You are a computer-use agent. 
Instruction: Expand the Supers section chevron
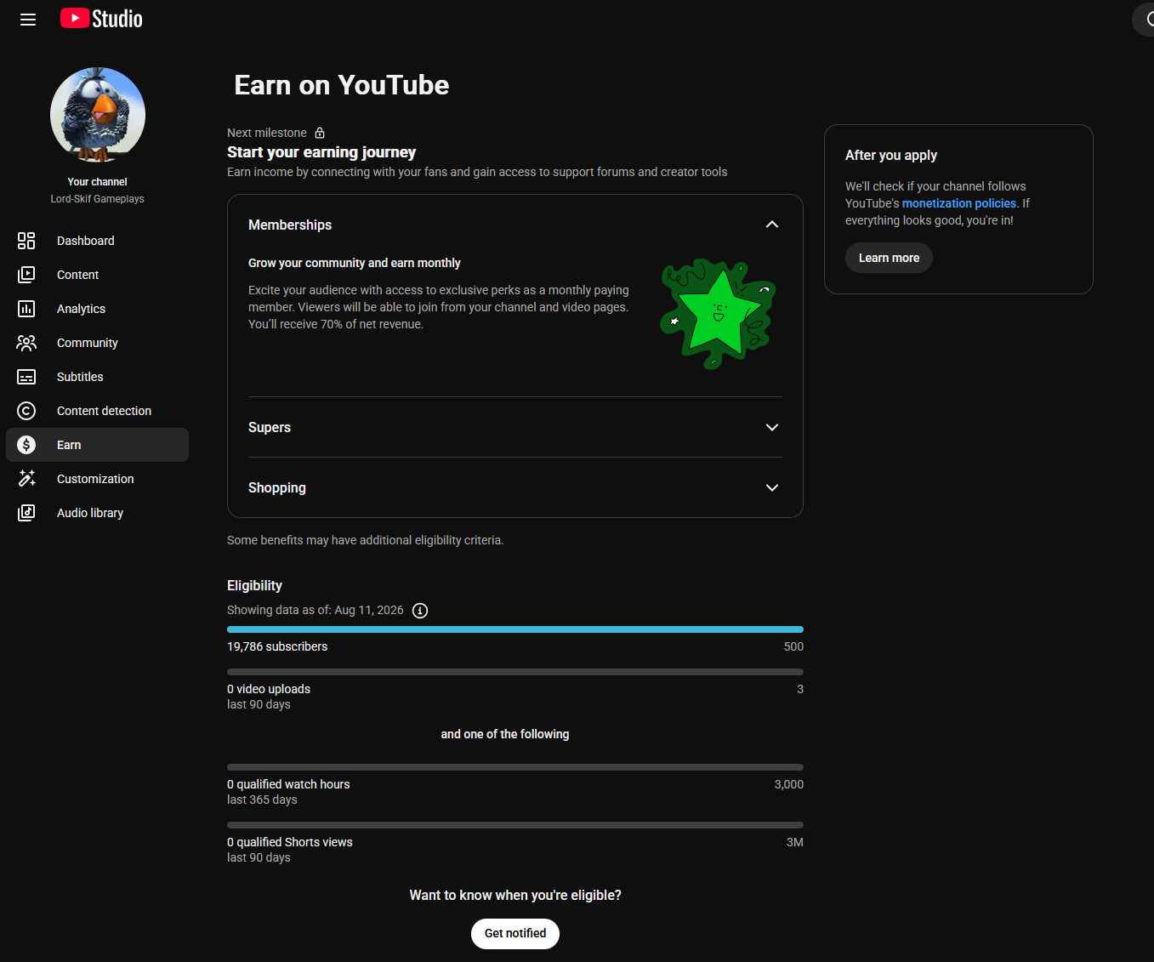[772, 427]
